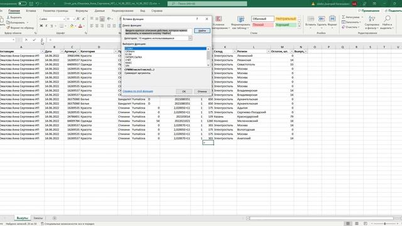Click Отмена in the Insert Function dialog
Screen dimensions: 402x226
[202, 92]
